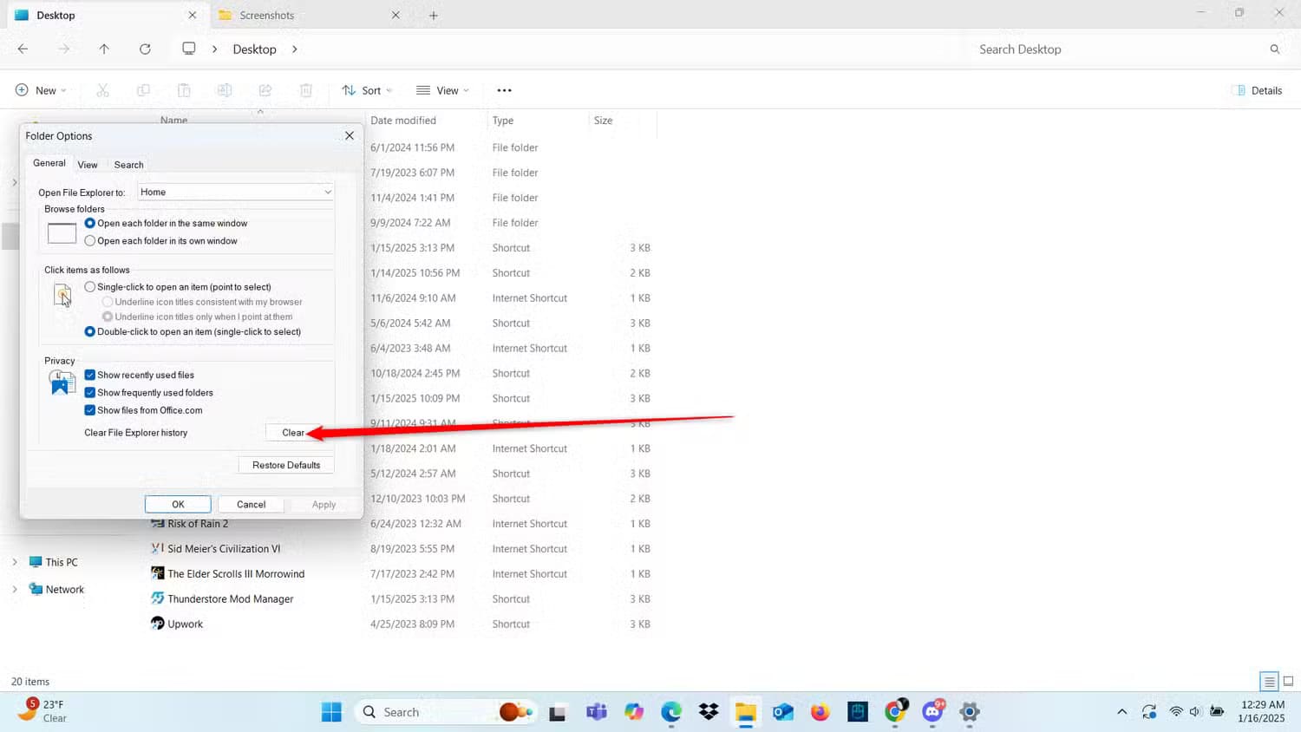Click Clear to erase File Explorer history
The width and height of the screenshot is (1301, 732).
tap(293, 433)
